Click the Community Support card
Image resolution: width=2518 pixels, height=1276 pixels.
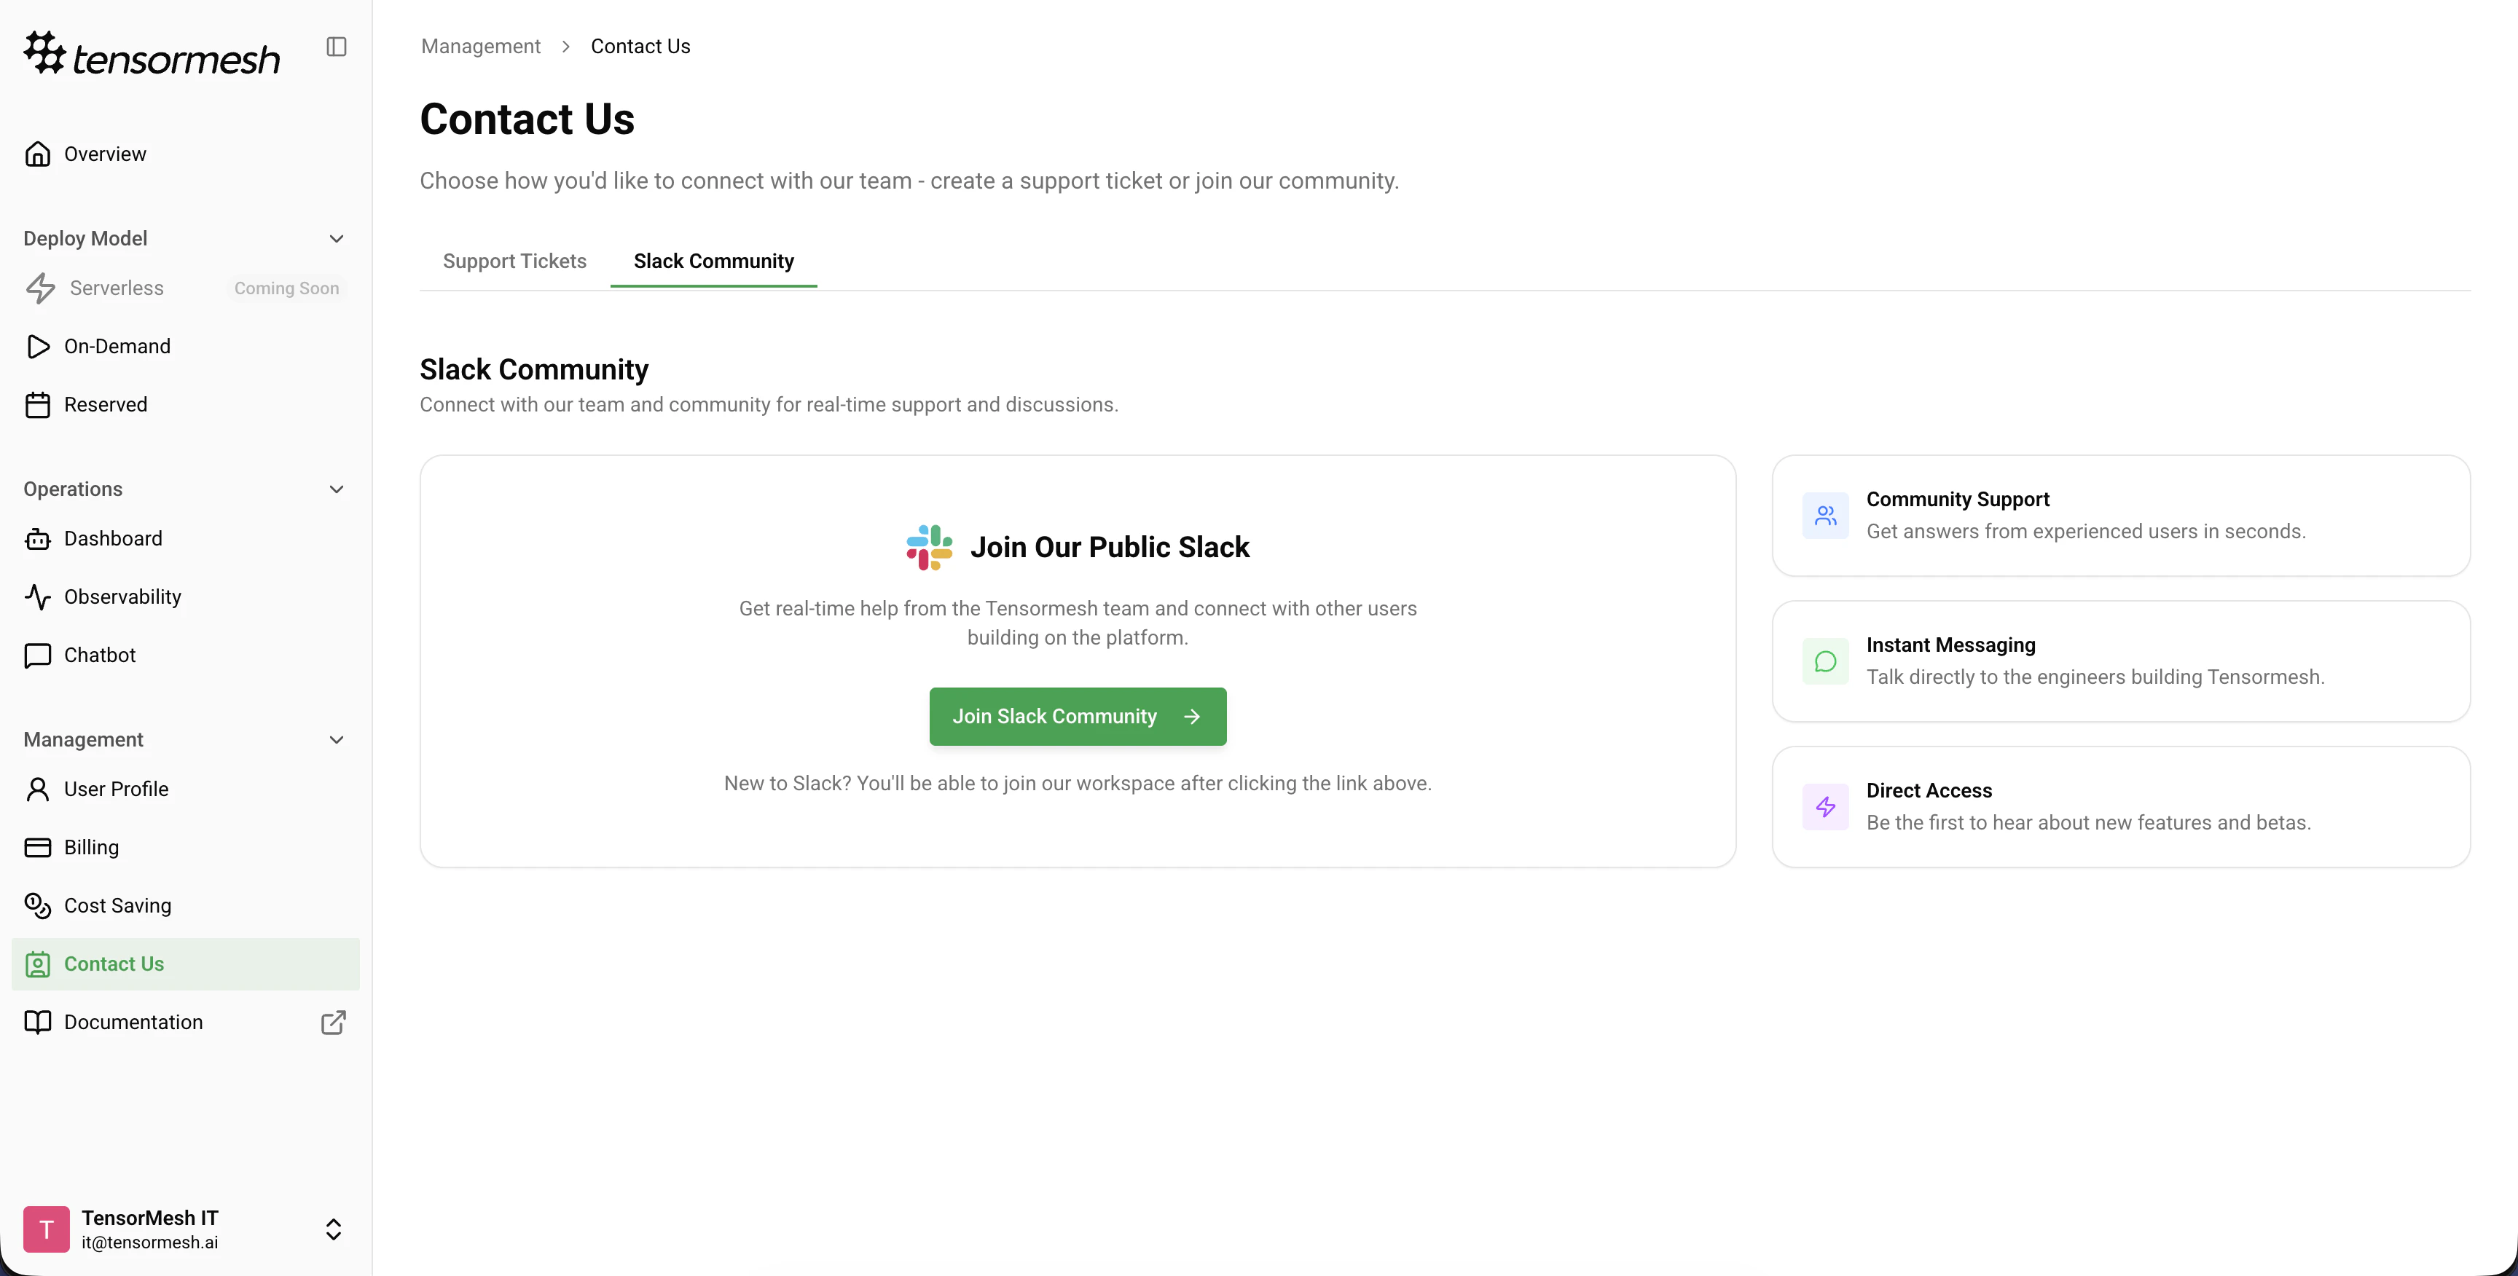coord(2120,515)
